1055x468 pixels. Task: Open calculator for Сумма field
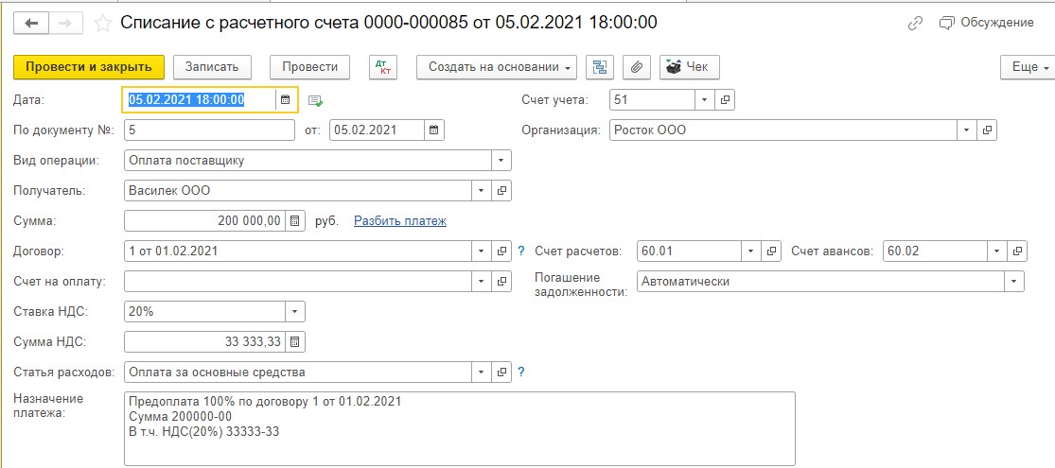[294, 220]
